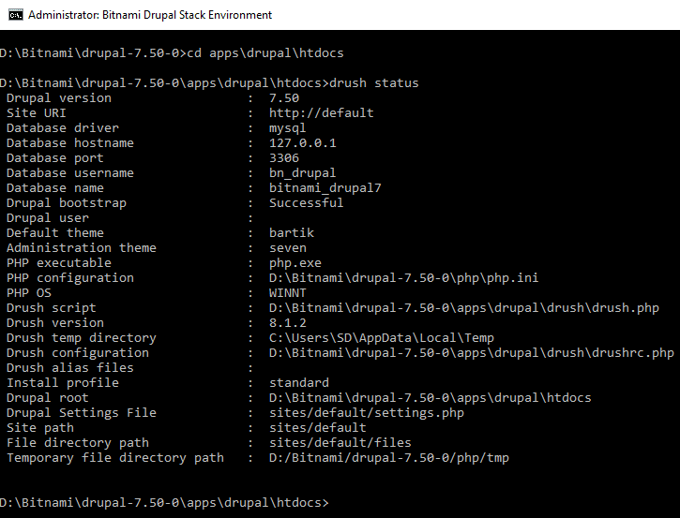Click the window title Bitnami Drupal Stack Environment
Screen dimensions: 680x518
(150, 15)
